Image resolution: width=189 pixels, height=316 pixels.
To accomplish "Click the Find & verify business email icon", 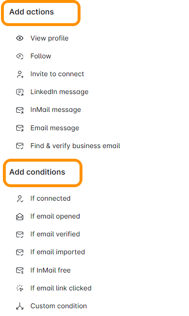I will tap(20, 146).
